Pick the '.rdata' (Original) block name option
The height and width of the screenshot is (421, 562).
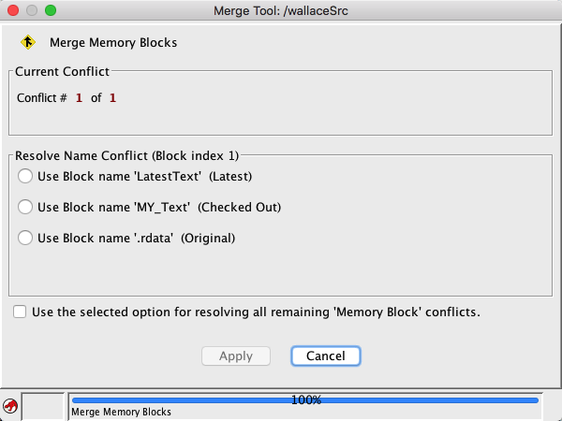[25, 238]
